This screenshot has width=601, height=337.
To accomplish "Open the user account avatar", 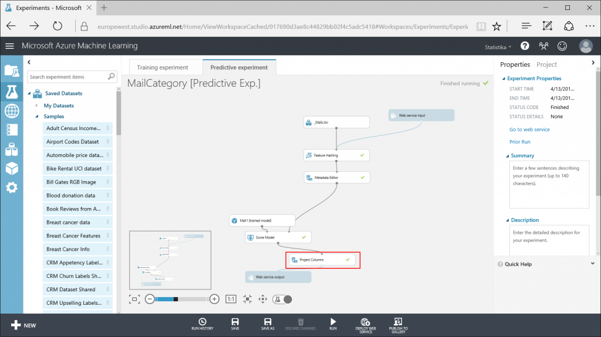I will click(x=586, y=46).
